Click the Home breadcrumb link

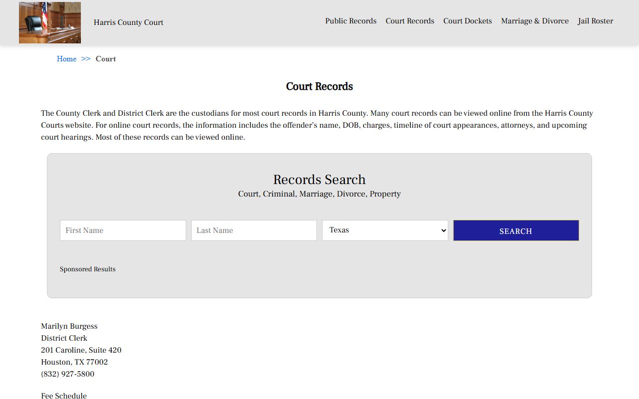tap(66, 59)
